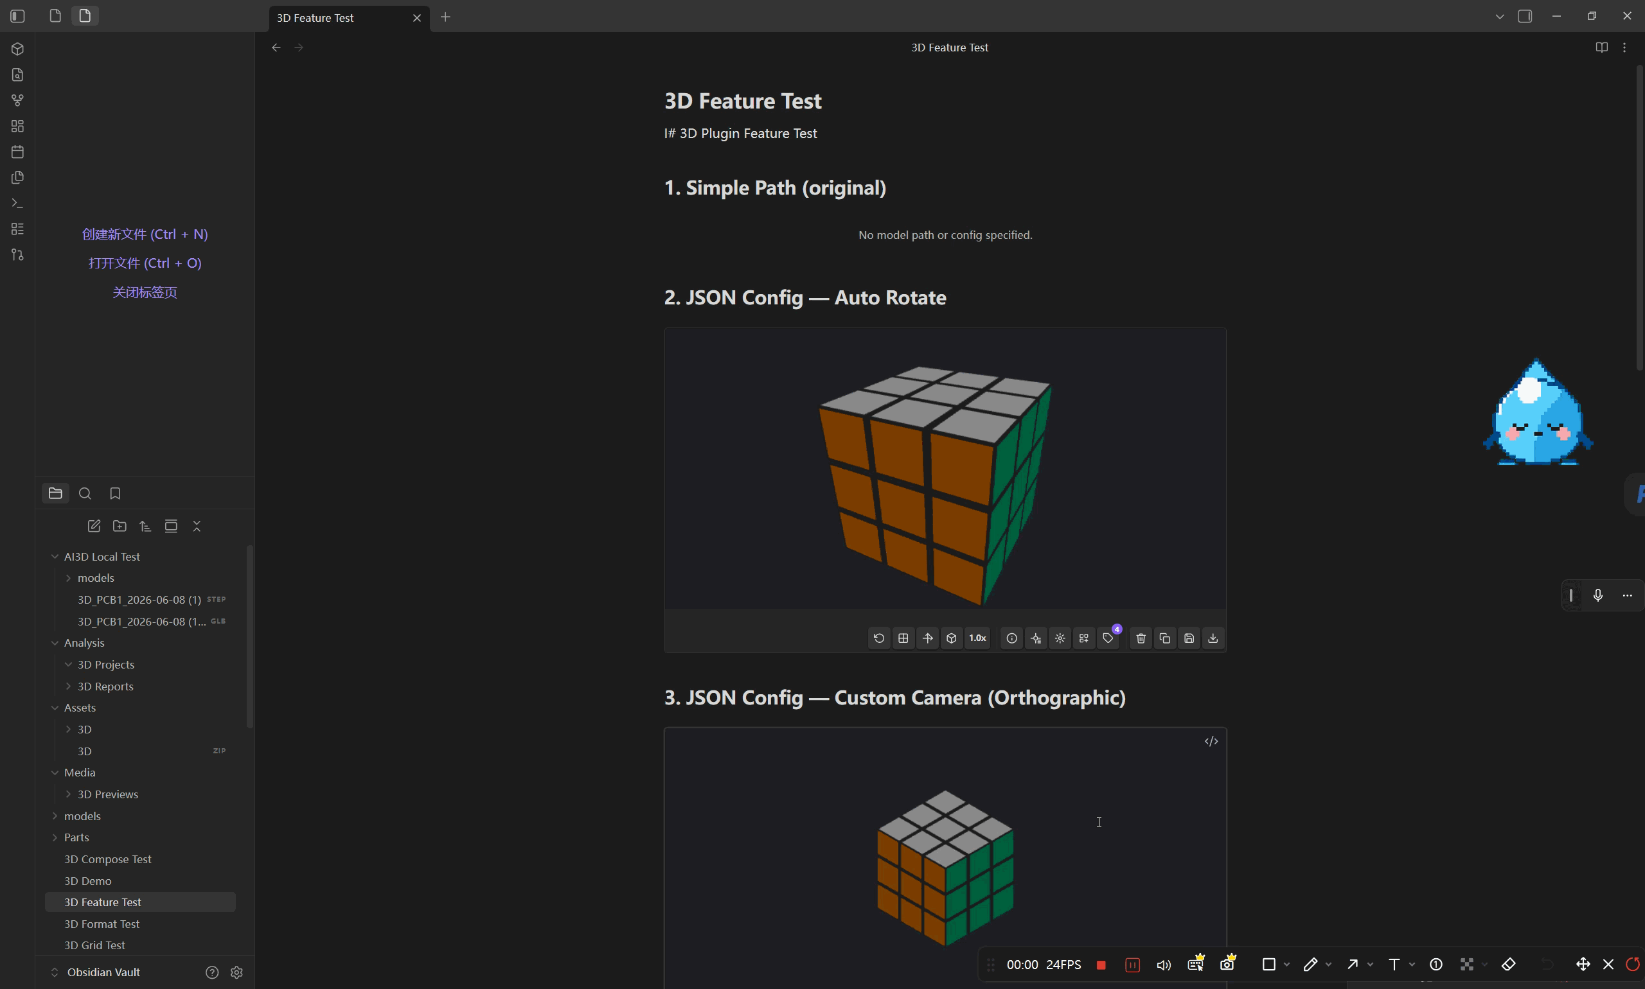The height and width of the screenshot is (989, 1645).
Task: Show model info in the viewer toolbar
Action: (1011, 638)
